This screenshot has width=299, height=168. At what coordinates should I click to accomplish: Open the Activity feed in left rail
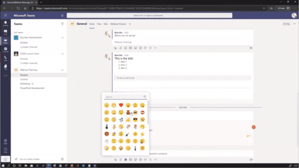pyautogui.click(x=5, y=23)
